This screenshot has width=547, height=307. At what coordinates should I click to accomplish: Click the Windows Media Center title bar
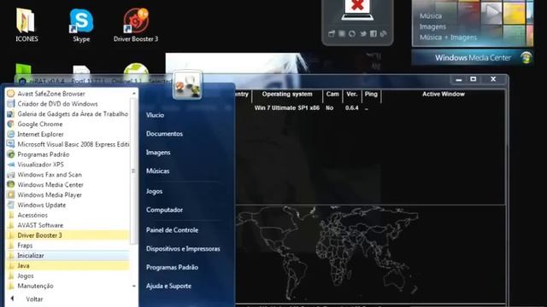473,57
